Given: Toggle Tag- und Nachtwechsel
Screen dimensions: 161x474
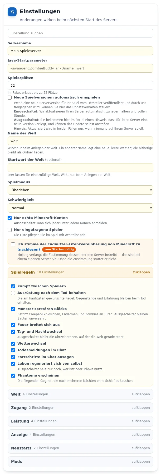Looking at the screenshot, I should click(13, 332).
